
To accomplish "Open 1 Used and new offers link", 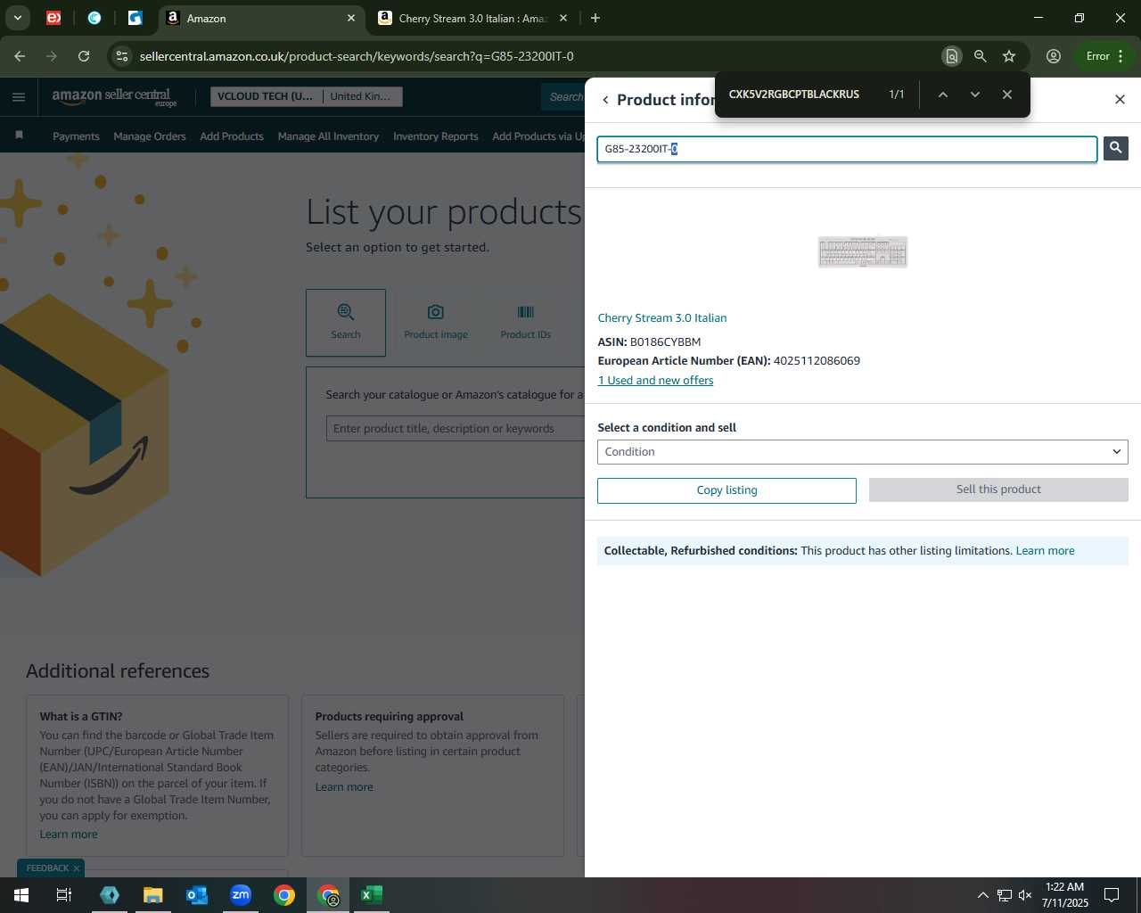I will click(x=655, y=381).
